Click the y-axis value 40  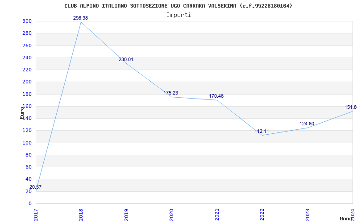point(29,179)
